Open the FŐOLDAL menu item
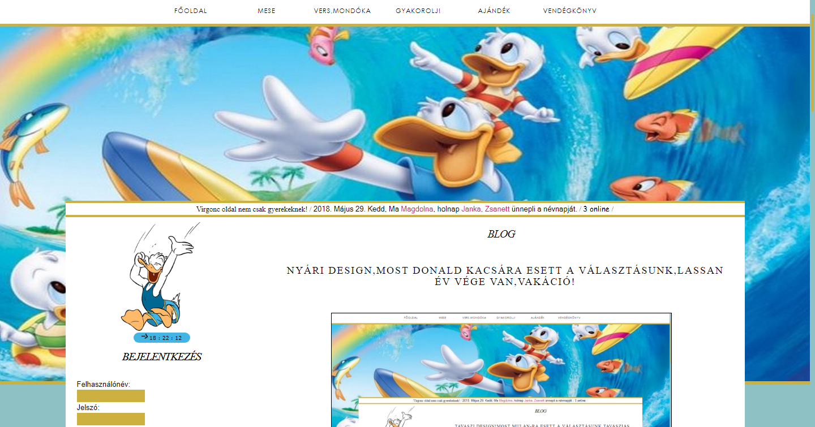The image size is (815, 427). coord(191,11)
